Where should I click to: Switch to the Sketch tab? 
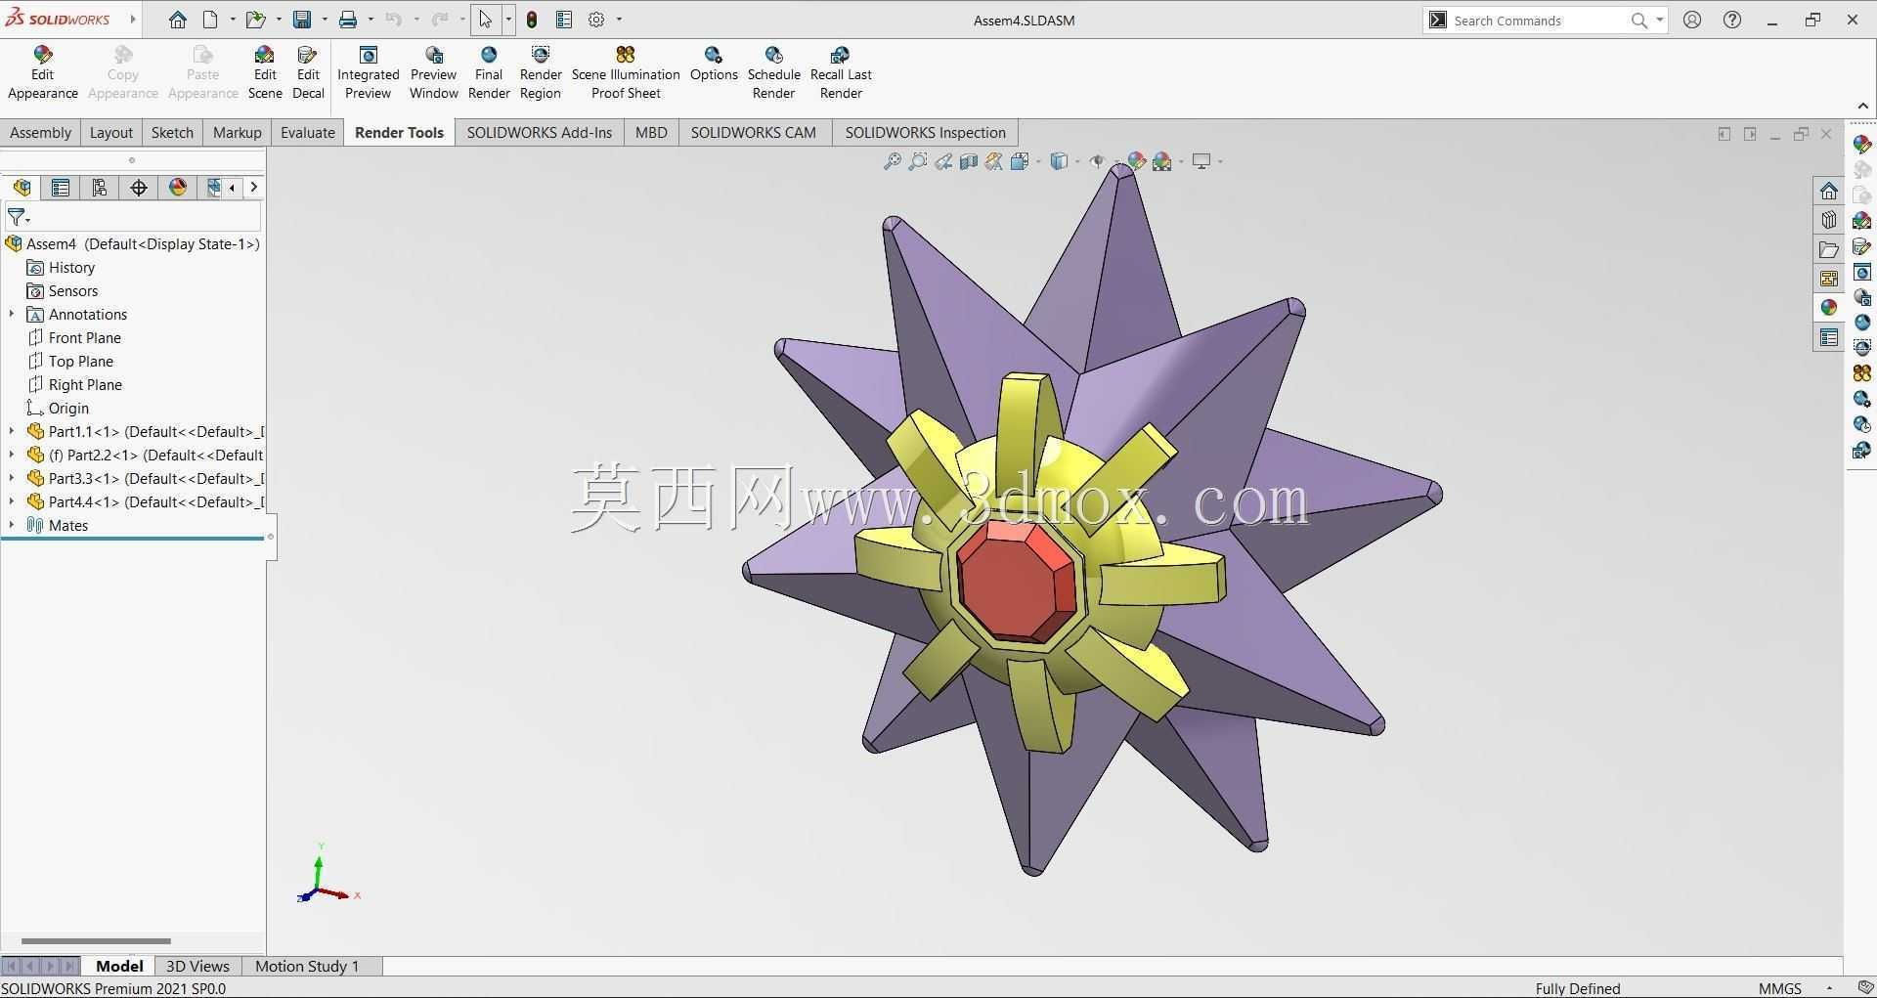172,133
